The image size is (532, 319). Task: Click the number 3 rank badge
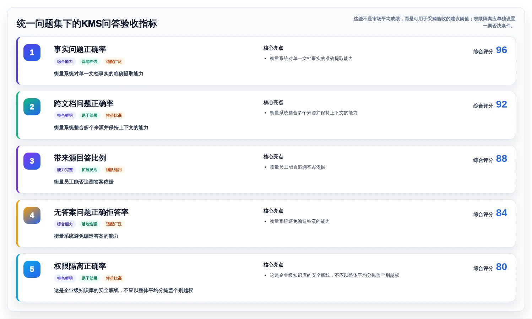pos(32,161)
